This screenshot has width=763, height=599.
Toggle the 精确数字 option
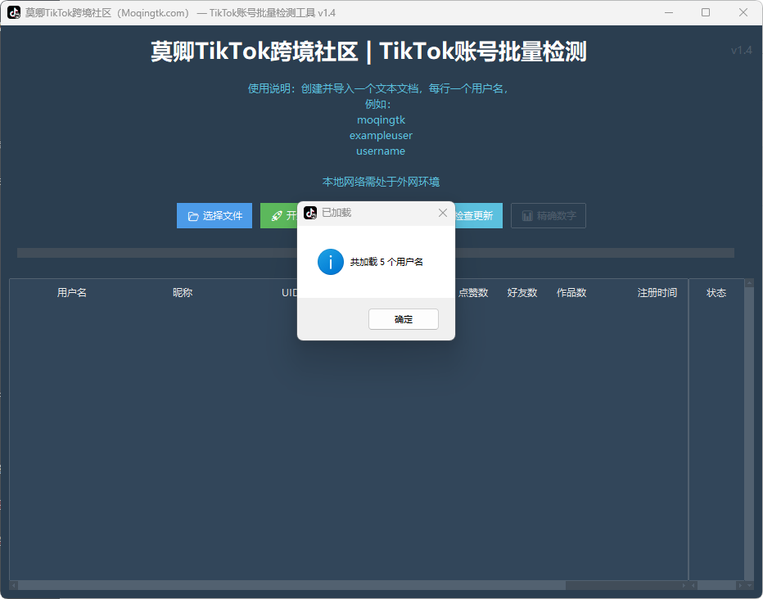[x=548, y=216]
